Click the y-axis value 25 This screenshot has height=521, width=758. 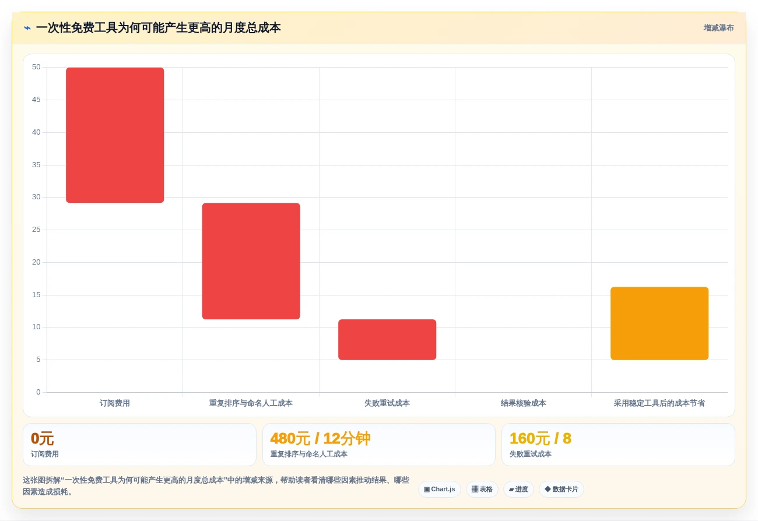click(x=36, y=230)
